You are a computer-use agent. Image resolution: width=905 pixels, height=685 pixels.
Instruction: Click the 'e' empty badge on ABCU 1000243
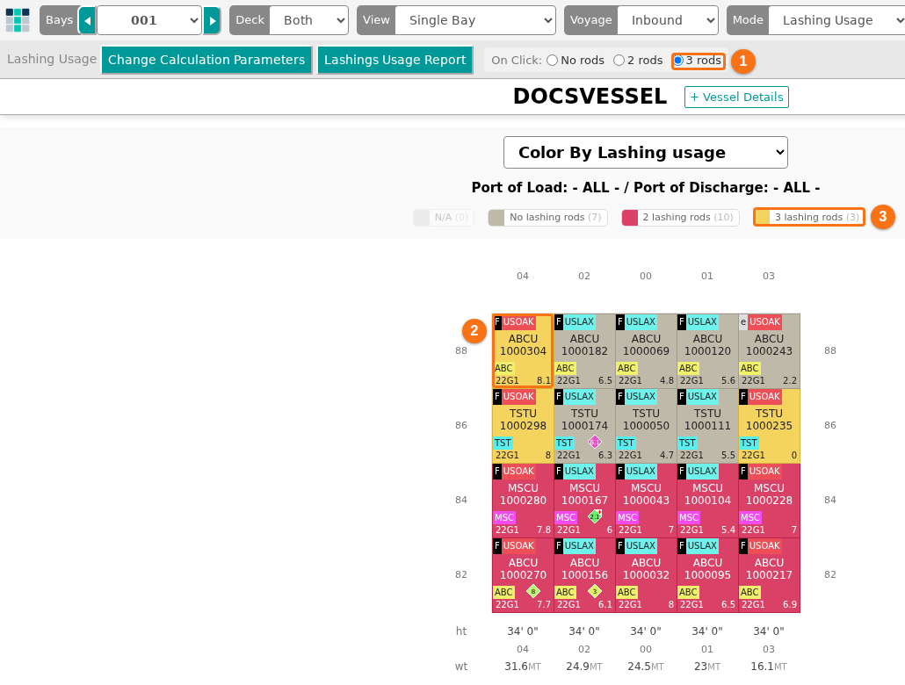tap(743, 322)
